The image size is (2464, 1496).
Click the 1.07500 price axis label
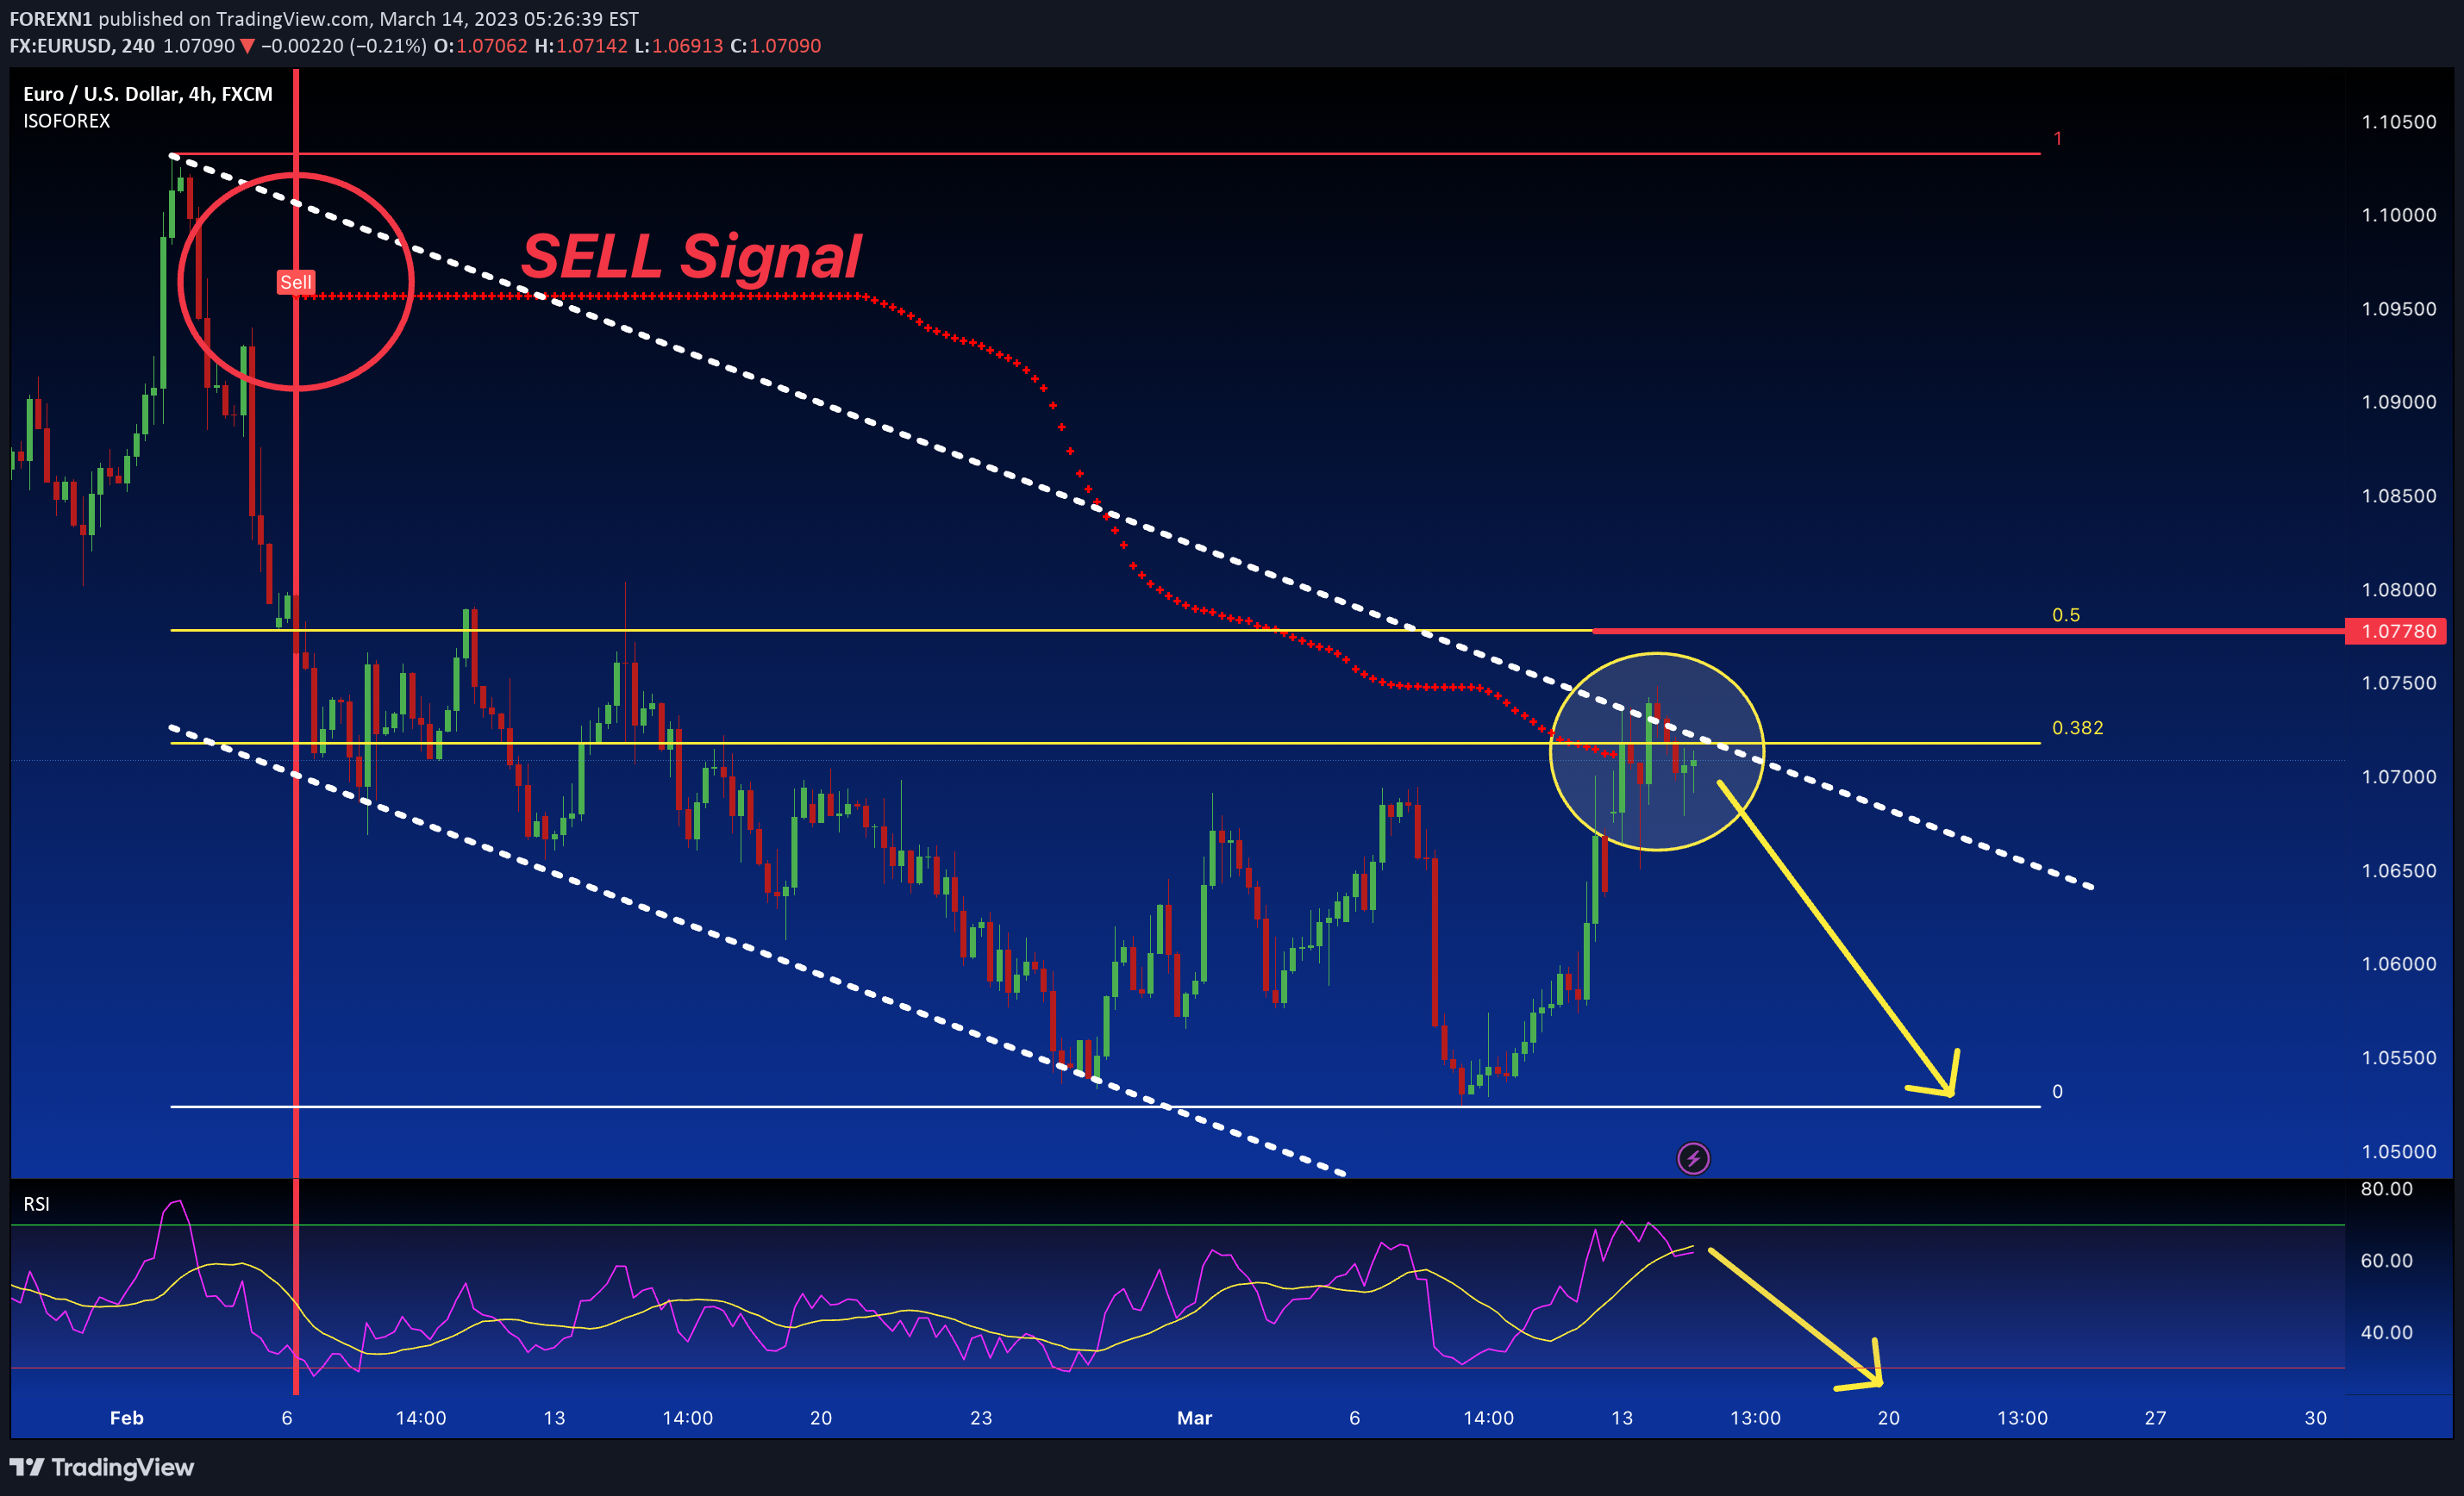pyautogui.click(x=2399, y=683)
